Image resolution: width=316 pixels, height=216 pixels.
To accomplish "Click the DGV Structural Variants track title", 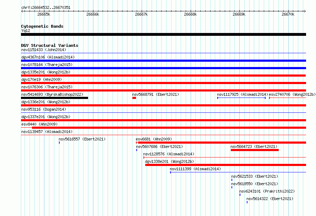I will (x=50, y=45).
